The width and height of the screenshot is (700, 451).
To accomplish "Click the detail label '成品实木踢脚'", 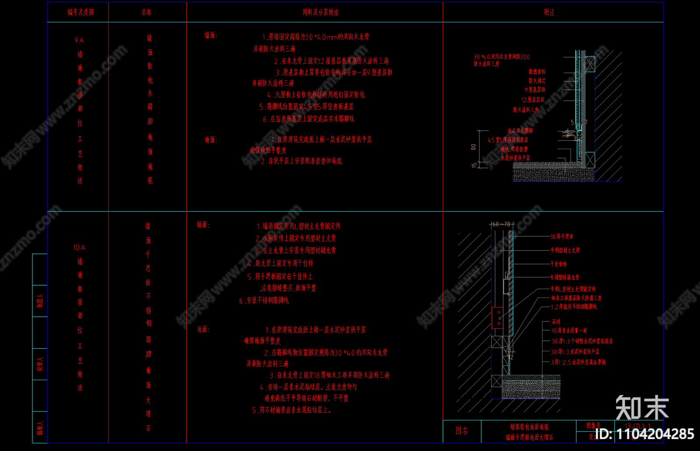I will click(520, 131).
